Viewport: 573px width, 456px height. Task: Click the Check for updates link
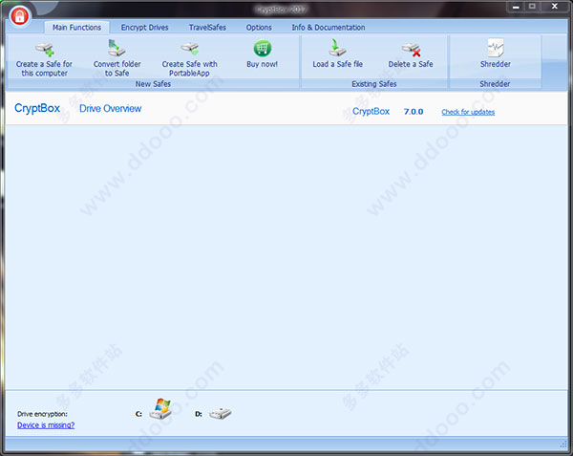click(x=468, y=112)
